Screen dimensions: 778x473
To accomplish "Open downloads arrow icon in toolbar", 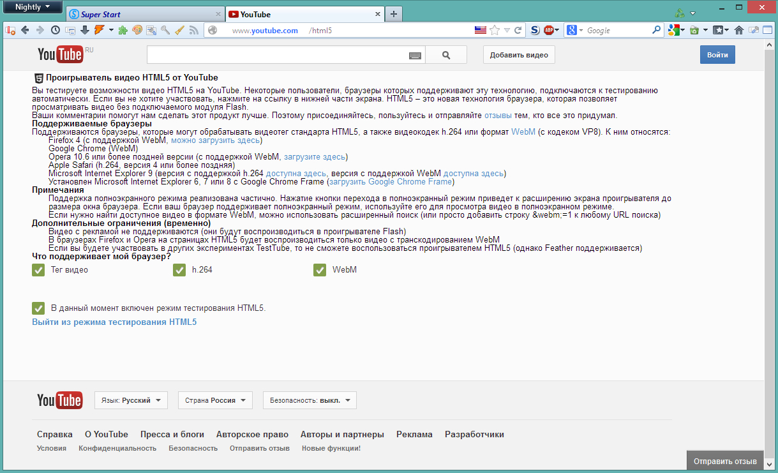I will (84, 30).
